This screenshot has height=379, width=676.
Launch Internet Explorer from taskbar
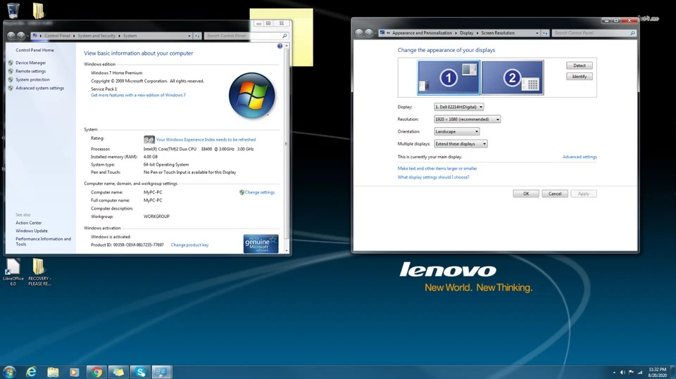31,372
